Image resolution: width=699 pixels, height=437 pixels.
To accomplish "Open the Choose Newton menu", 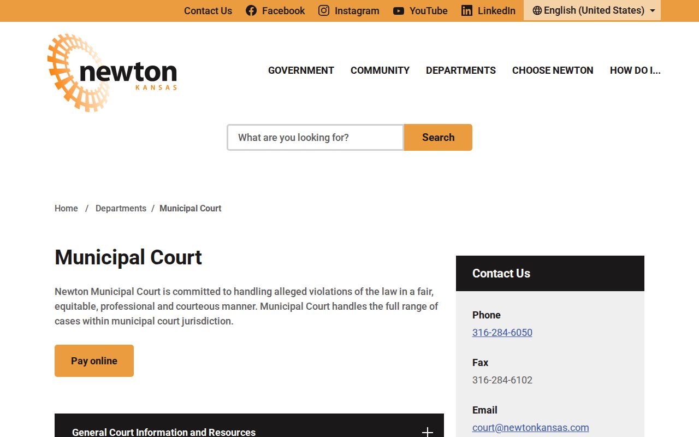I will pos(553,70).
